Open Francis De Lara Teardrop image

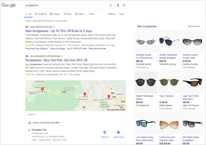point(169,124)
